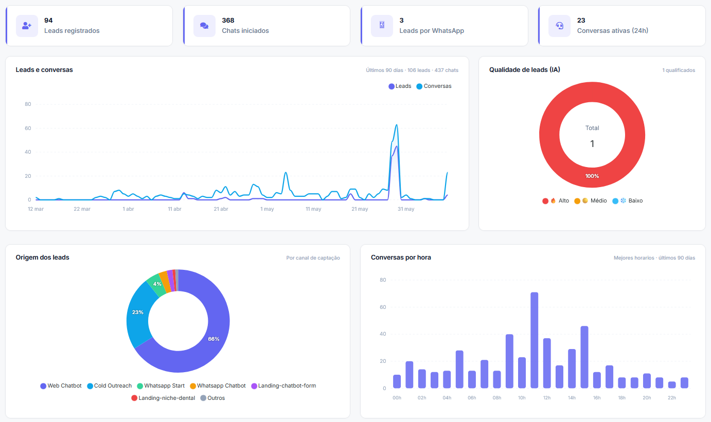
Task: Click the 'Origem dos leads' title
Action: point(43,258)
